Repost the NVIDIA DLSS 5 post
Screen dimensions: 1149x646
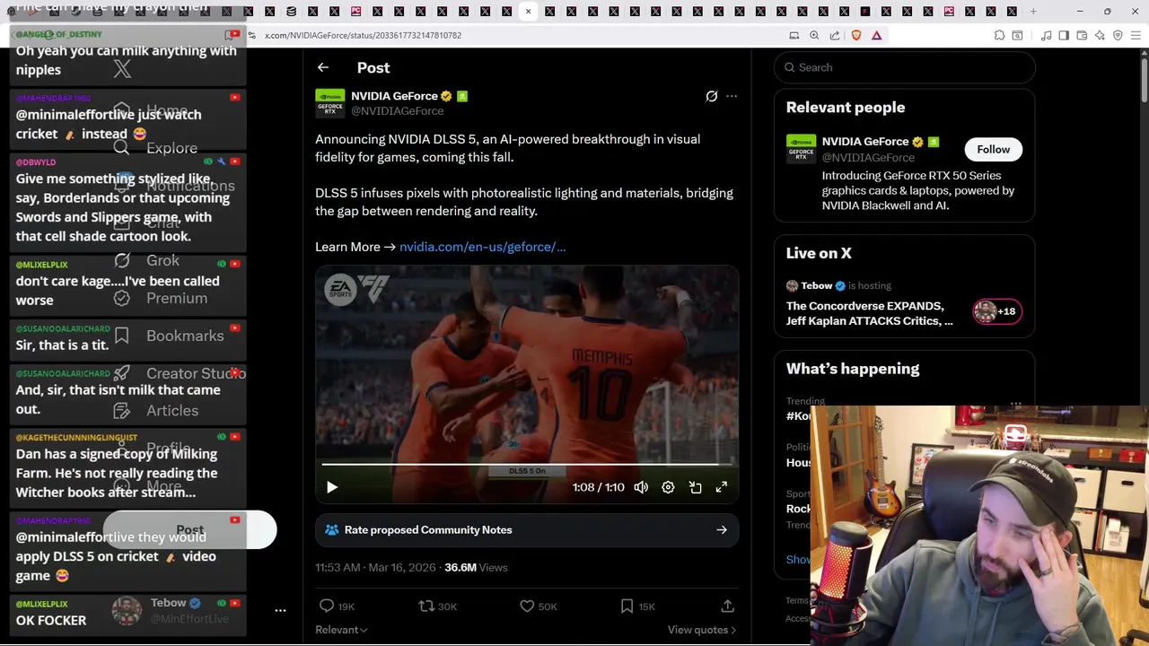point(426,607)
